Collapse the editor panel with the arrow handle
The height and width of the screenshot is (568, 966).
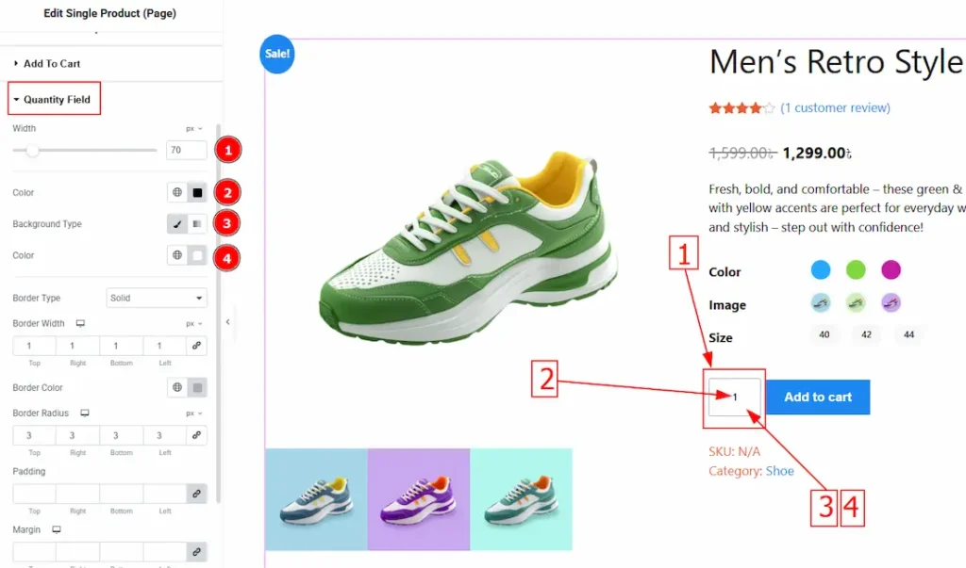(228, 322)
